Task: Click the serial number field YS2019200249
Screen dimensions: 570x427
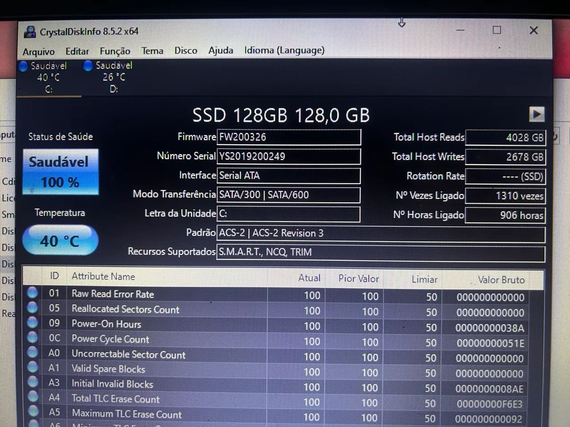Action: point(289,156)
